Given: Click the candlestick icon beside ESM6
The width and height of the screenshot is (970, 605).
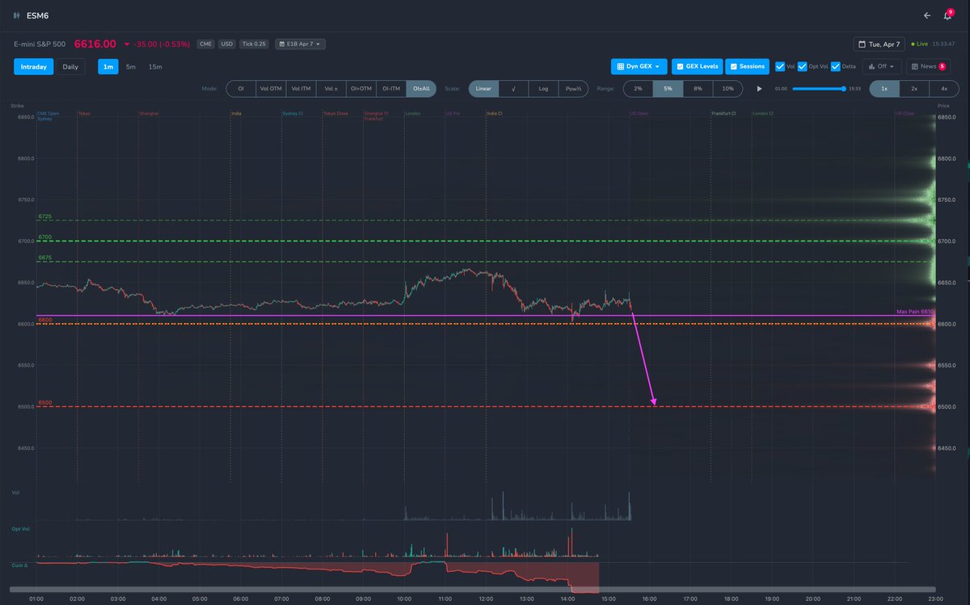Looking at the screenshot, I should (x=16, y=15).
